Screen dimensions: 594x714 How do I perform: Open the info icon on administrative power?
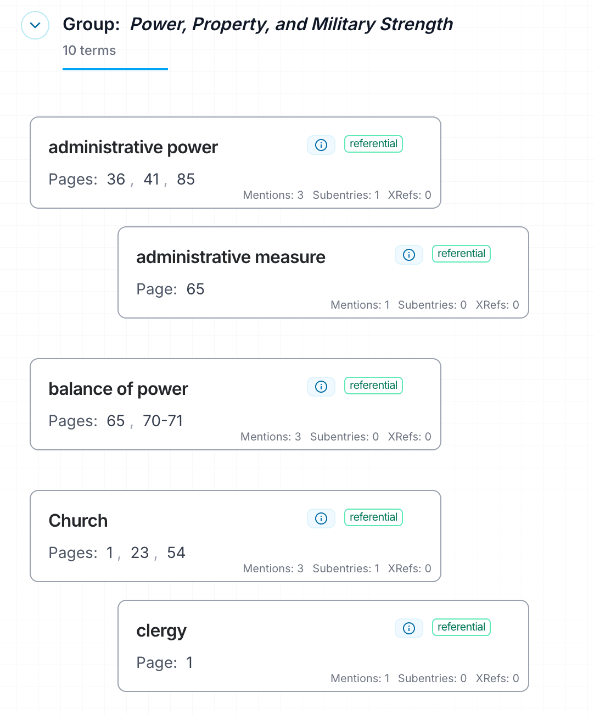(321, 145)
